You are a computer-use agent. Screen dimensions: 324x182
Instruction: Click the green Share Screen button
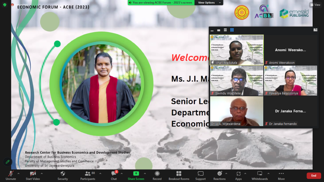[x=136, y=175]
